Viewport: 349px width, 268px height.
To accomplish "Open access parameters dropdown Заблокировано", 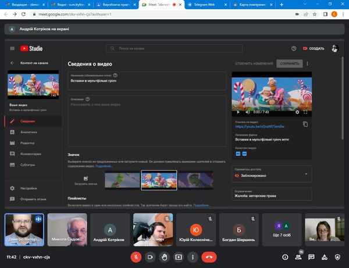I will [x=272, y=174].
